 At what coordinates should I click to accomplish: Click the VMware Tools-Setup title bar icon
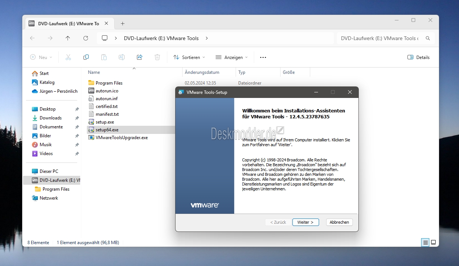[181, 92]
